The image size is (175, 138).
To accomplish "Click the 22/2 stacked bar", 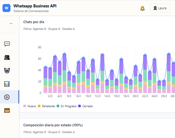I will [x=145, y=74].
